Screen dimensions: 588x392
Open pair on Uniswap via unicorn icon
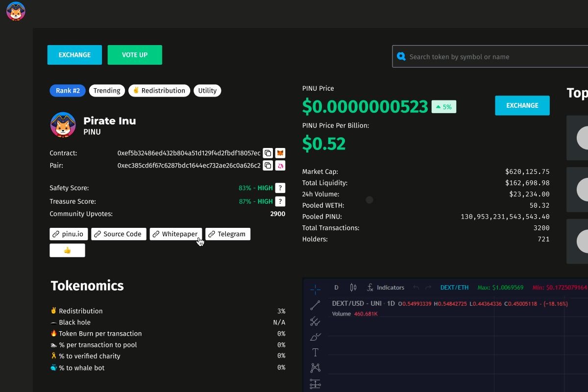pyautogui.click(x=280, y=166)
